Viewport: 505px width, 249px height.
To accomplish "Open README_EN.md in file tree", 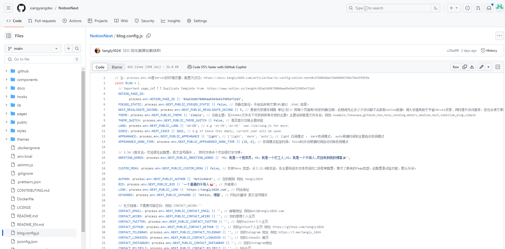I will 30,224.
